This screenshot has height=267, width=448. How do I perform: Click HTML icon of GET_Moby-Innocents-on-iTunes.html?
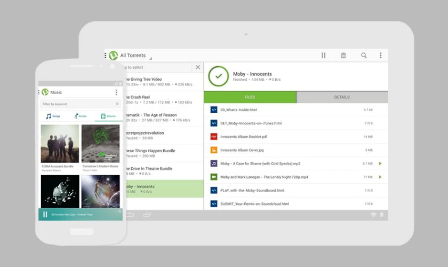click(214, 123)
